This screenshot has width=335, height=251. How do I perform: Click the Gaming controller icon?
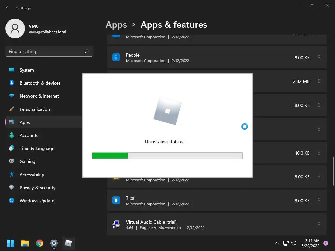click(12, 161)
